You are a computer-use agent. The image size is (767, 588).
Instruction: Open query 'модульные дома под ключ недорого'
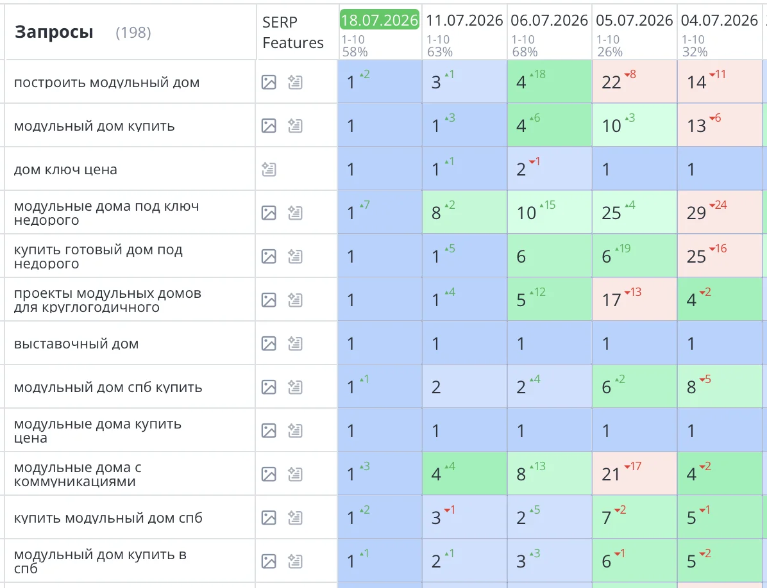106,213
